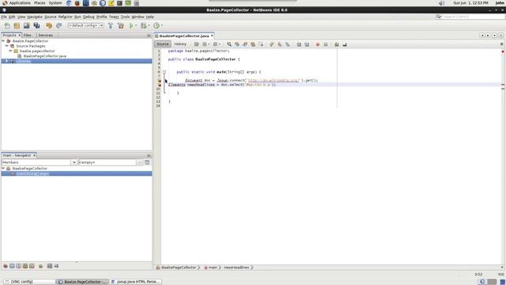Image resolution: width=506 pixels, height=285 pixels.
Task: Click the Redo toolbar icon
Action: 59,25
